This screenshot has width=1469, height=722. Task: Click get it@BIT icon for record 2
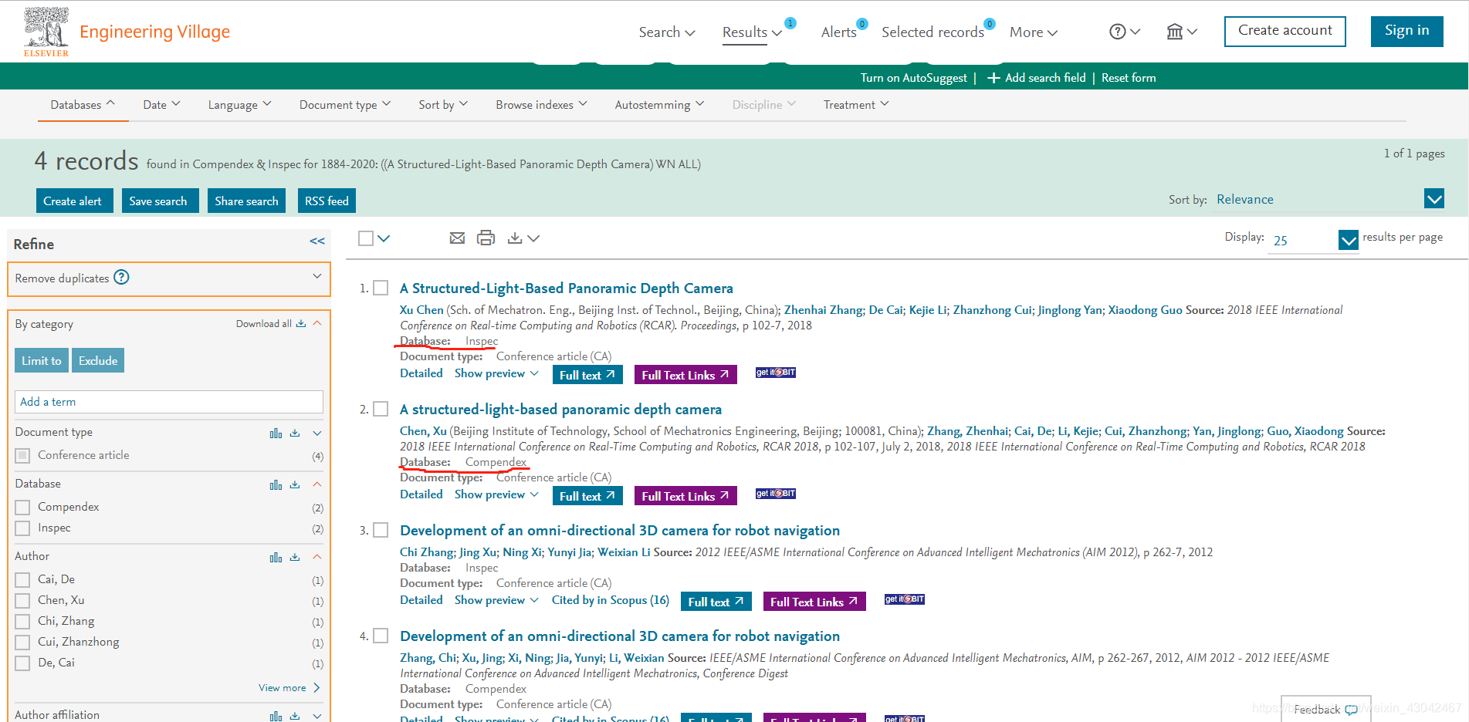776,494
